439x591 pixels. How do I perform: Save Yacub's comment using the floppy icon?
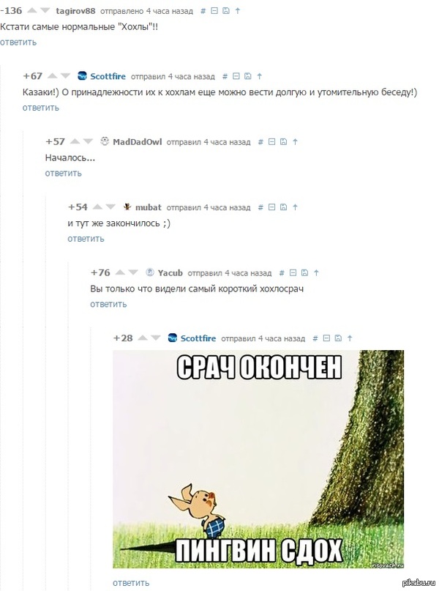[x=305, y=273]
